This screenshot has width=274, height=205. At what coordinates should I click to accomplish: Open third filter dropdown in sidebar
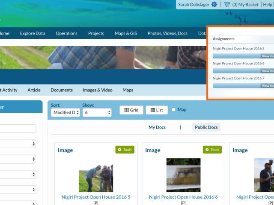18,174
